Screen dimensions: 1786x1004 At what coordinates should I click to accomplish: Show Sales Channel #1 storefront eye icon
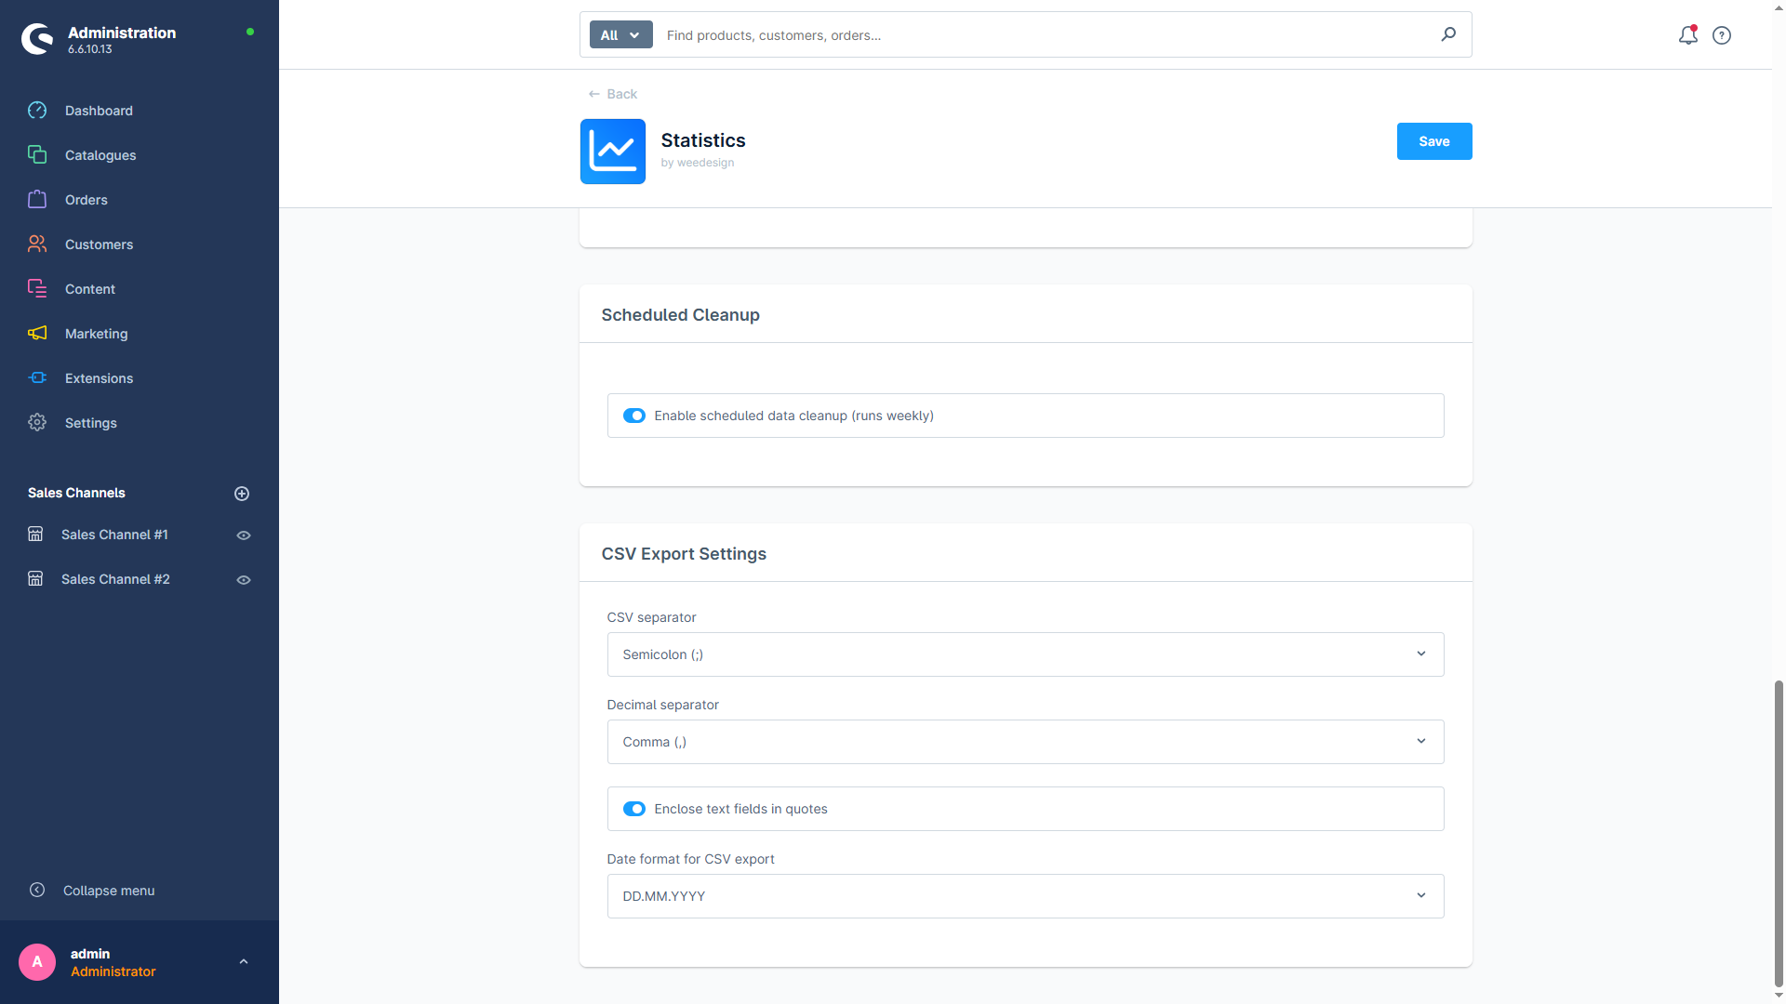(x=244, y=535)
